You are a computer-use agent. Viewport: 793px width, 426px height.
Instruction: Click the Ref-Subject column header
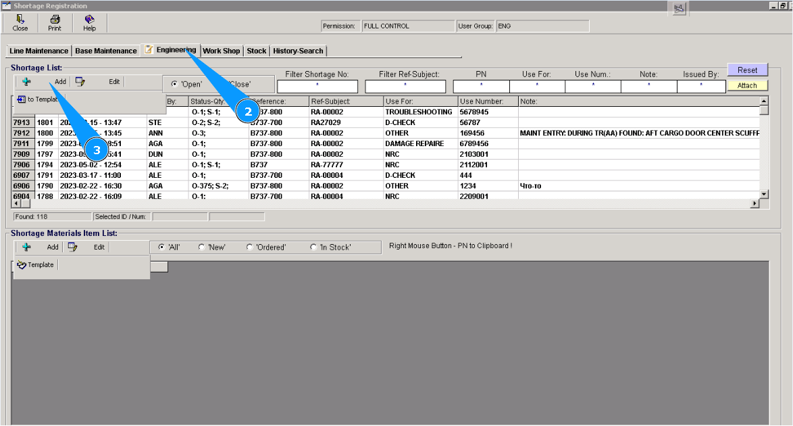[345, 101]
